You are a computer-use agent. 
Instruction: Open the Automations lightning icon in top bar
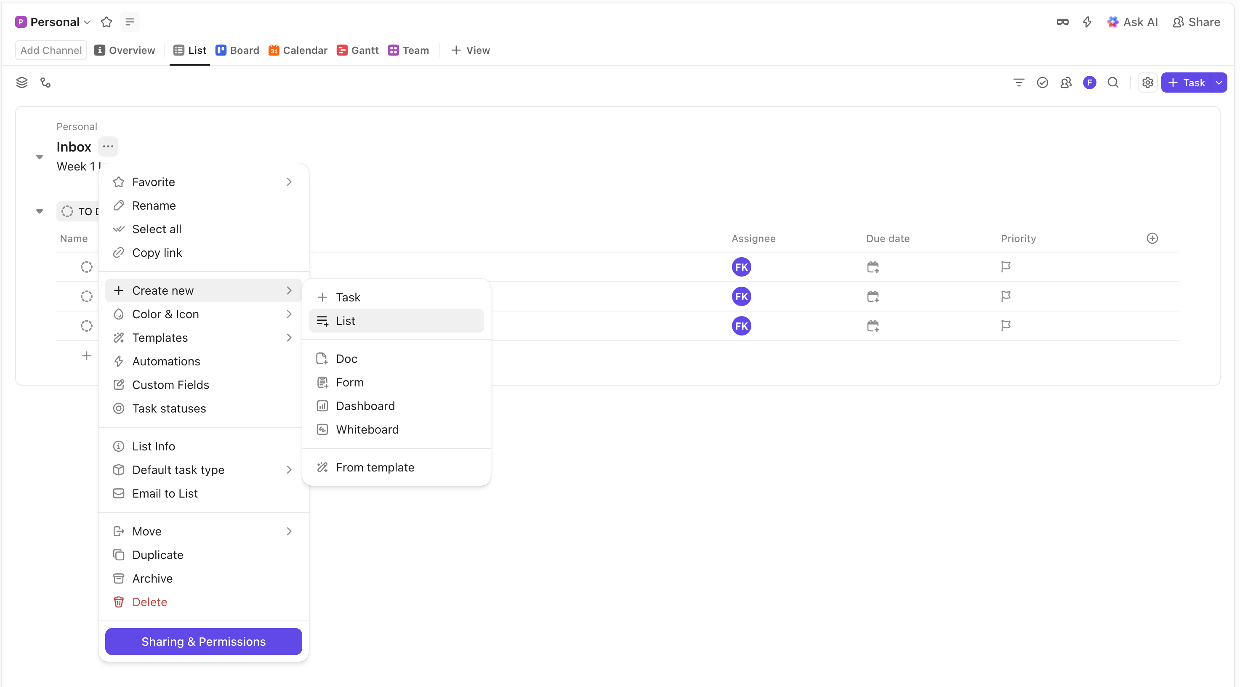(x=1087, y=22)
